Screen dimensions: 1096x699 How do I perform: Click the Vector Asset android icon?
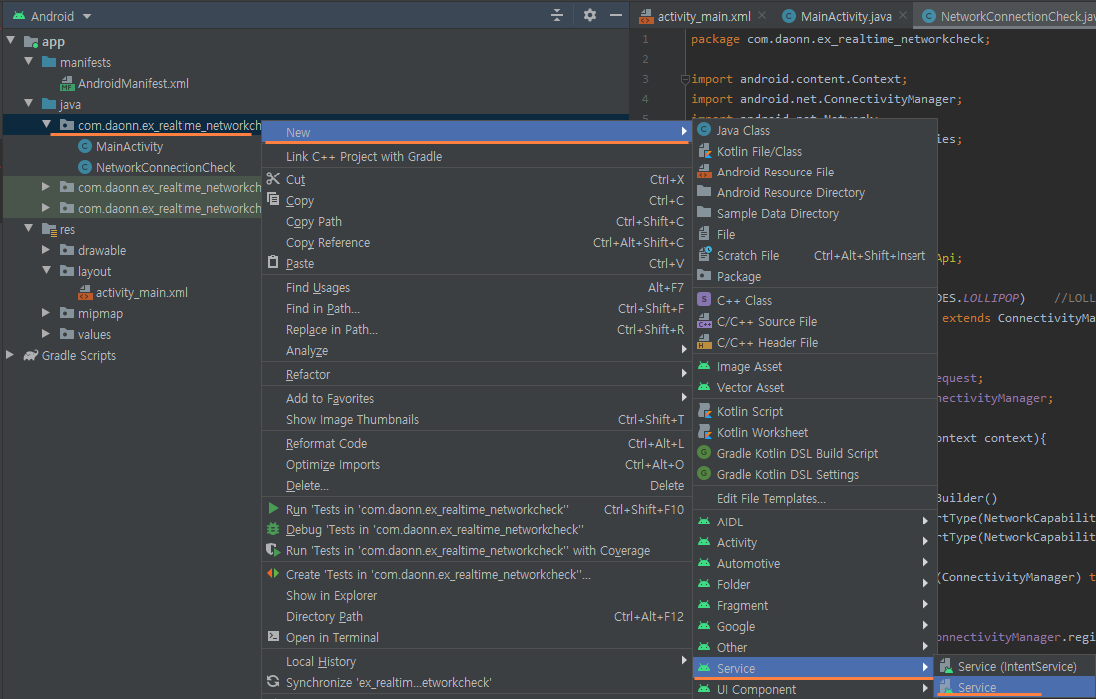(x=704, y=387)
